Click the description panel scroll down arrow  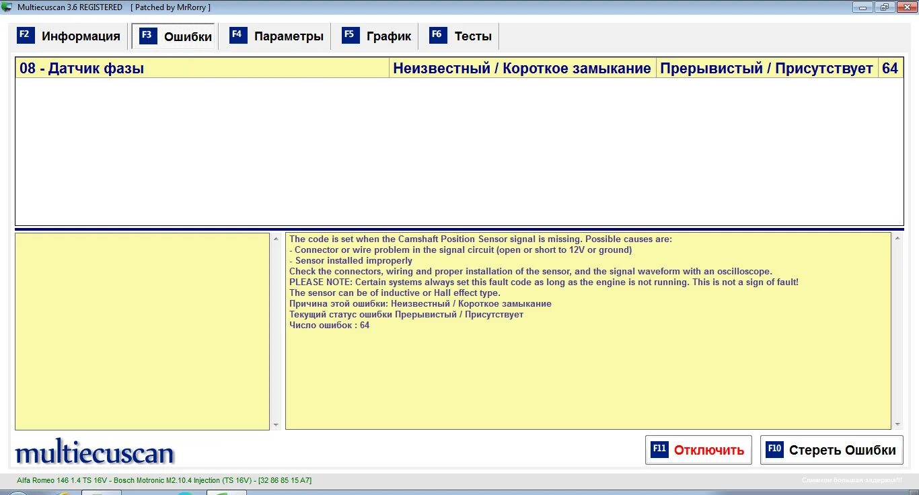[x=897, y=425]
